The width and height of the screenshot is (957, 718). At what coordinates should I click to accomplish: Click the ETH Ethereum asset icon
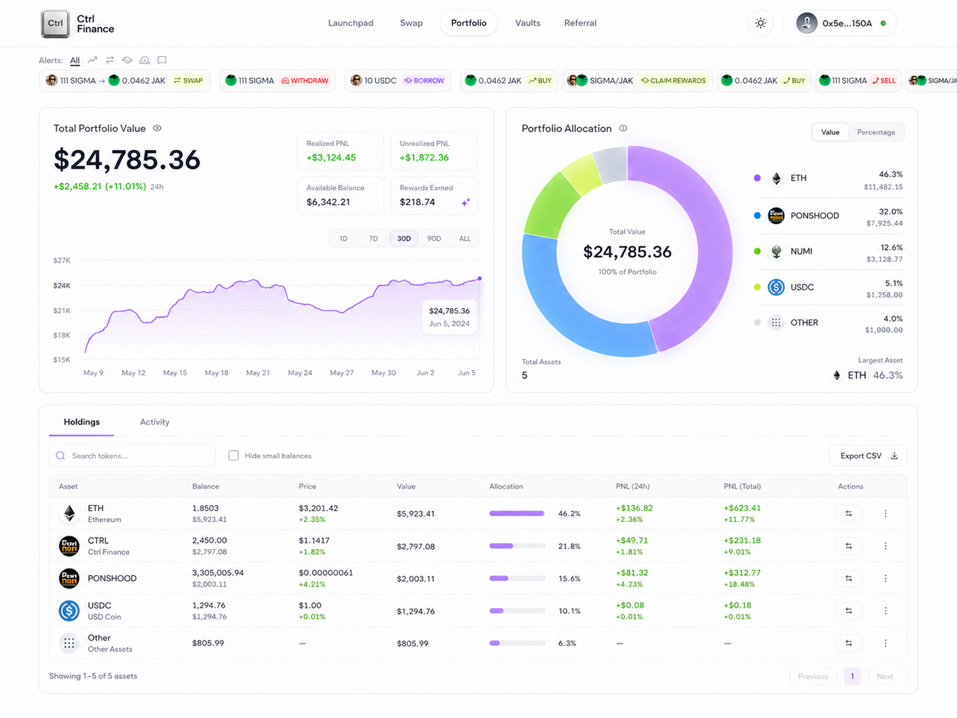click(69, 514)
